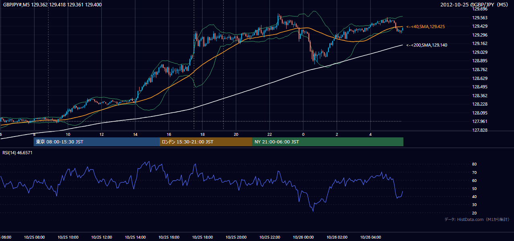514x241 pixels.
Task: Select the orange 40 SMA 129.425 label
Action: click(426, 27)
